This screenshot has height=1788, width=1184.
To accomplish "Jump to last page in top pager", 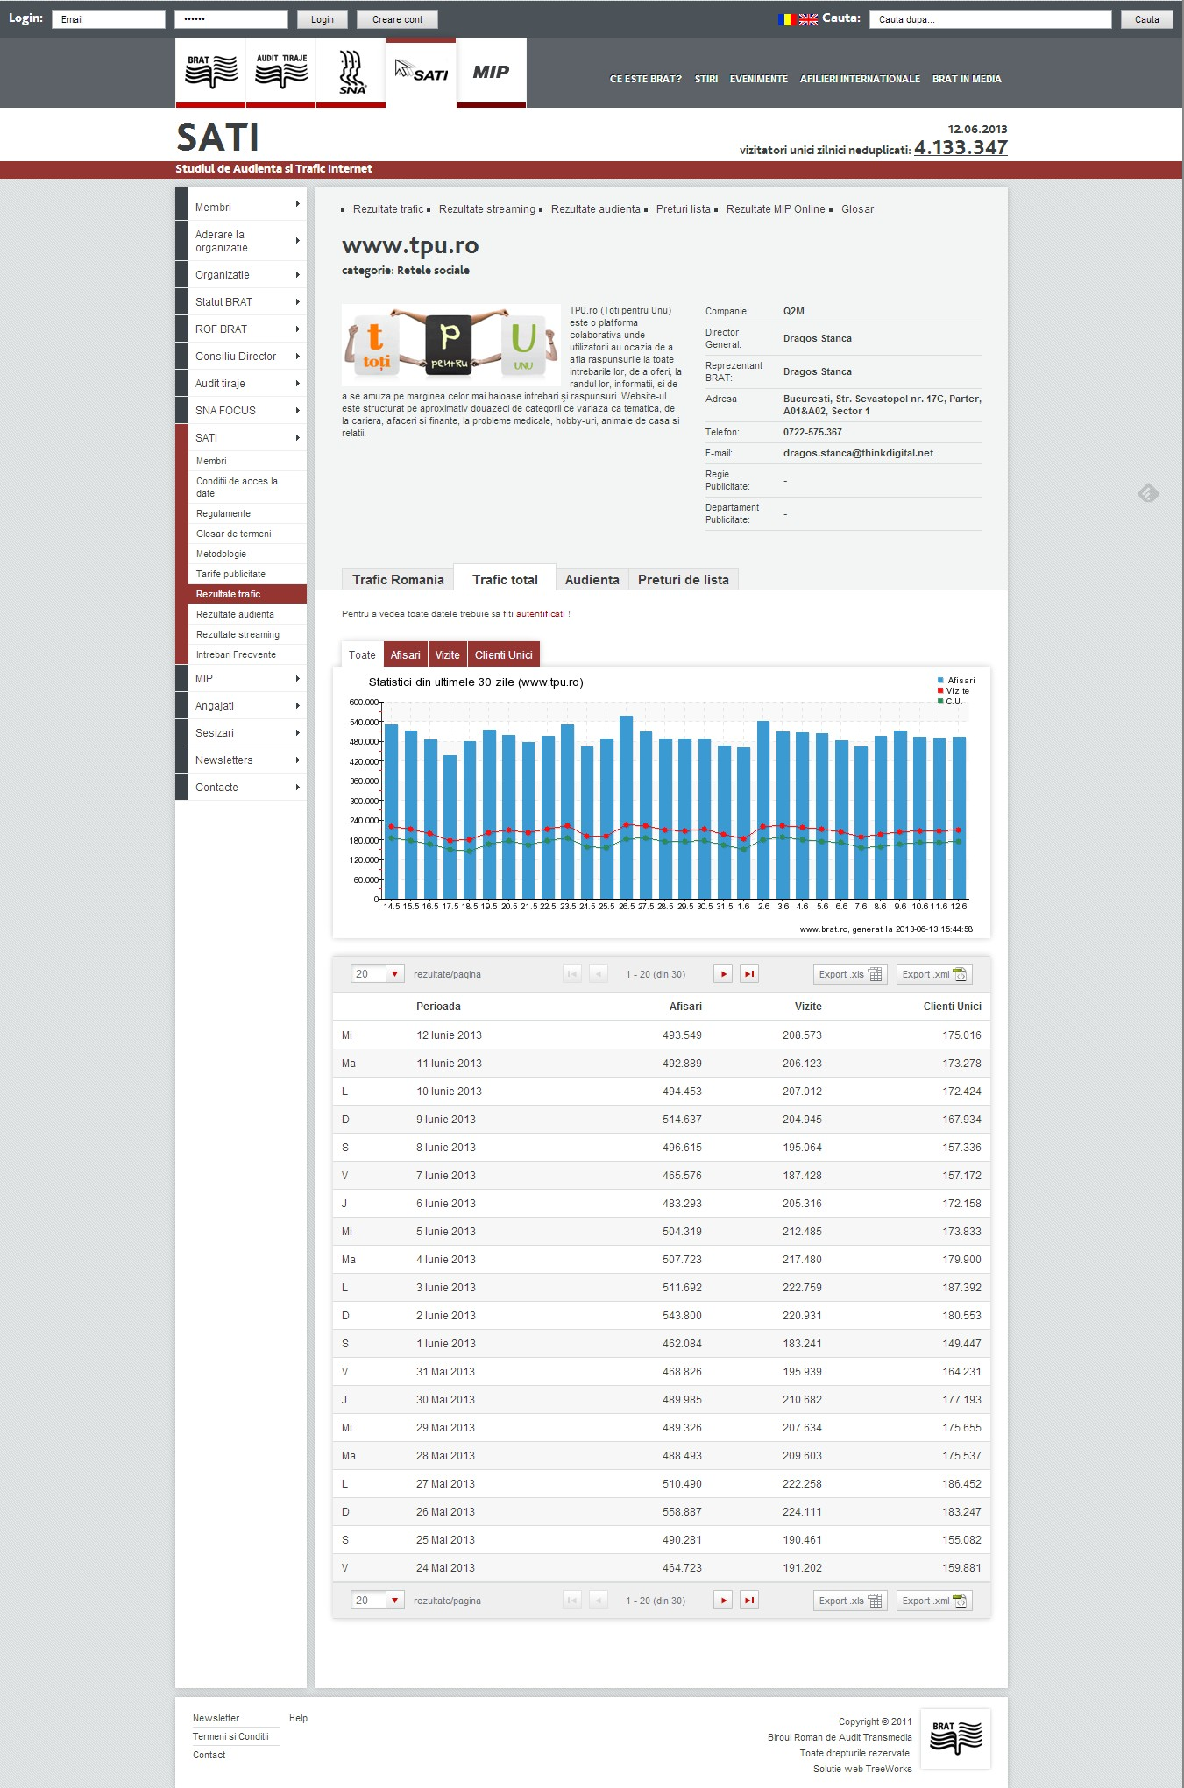I will coord(749,973).
